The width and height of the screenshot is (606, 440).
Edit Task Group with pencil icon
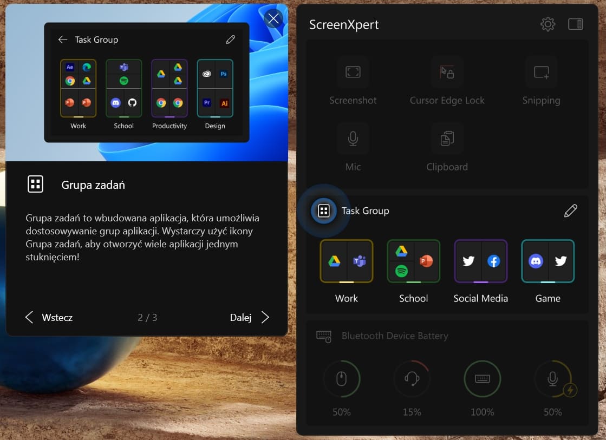[x=570, y=211]
